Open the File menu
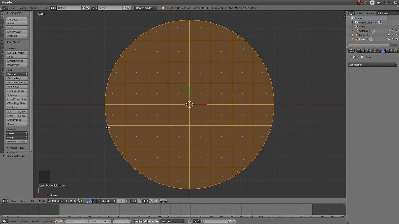Viewport: 399px width, 224px height. (13, 8)
